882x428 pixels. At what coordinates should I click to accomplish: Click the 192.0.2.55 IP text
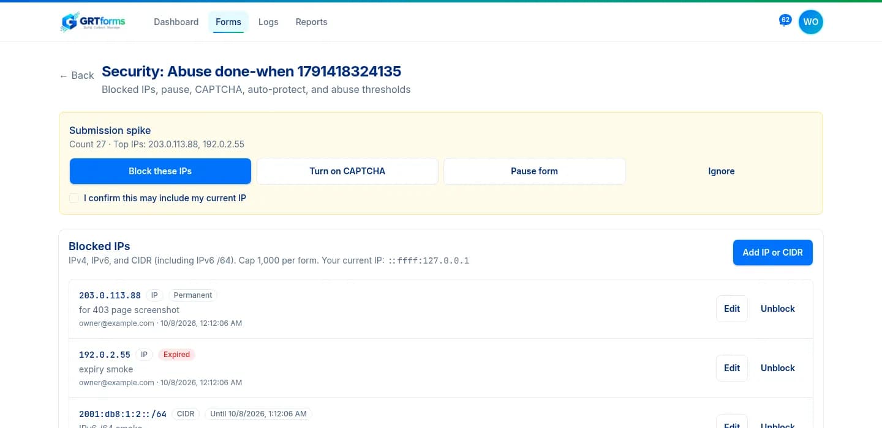coord(105,355)
